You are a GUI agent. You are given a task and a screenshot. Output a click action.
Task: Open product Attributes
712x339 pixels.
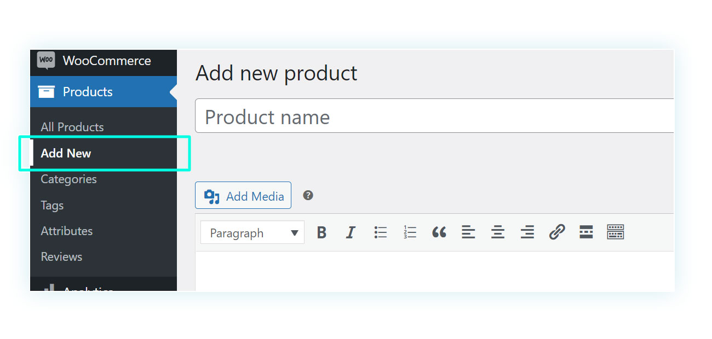(x=67, y=231)
